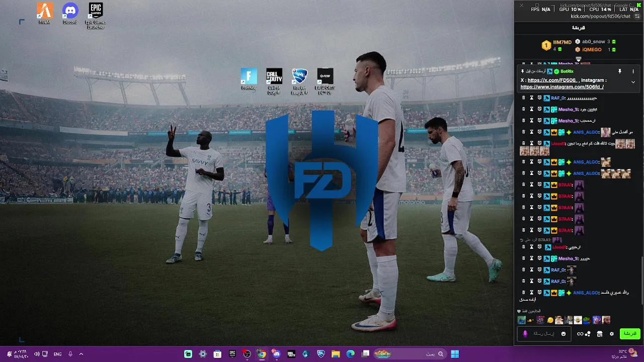Click the kick.com/popout/fd506/chat address bar

pyautogui.click(x=600, y=16)
